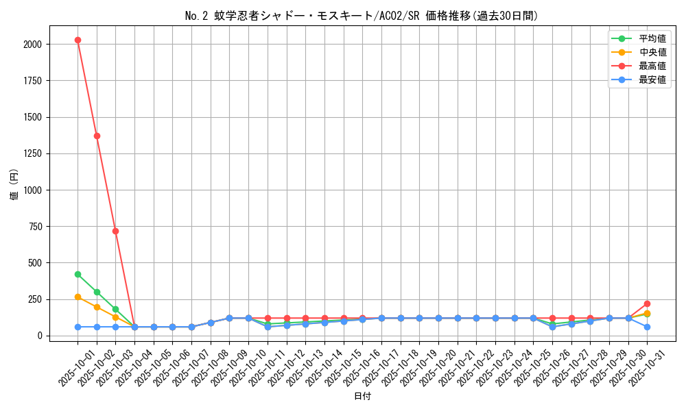Click the red maximum point on 2025-10-02

[96, 136]
